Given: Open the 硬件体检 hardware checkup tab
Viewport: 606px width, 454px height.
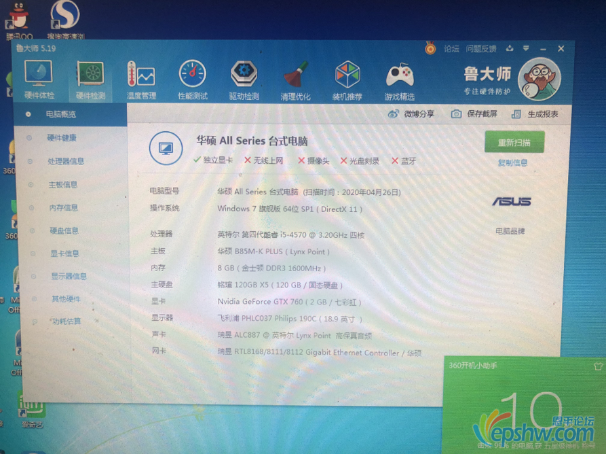Looking at the screenshot, I should (39, 80).
